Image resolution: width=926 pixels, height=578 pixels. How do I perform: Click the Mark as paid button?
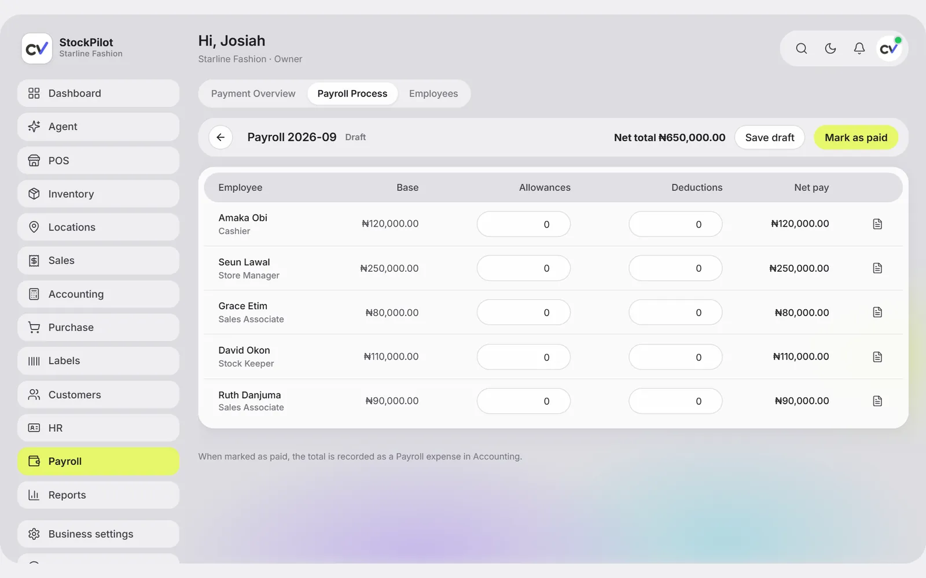pos(856,138)
